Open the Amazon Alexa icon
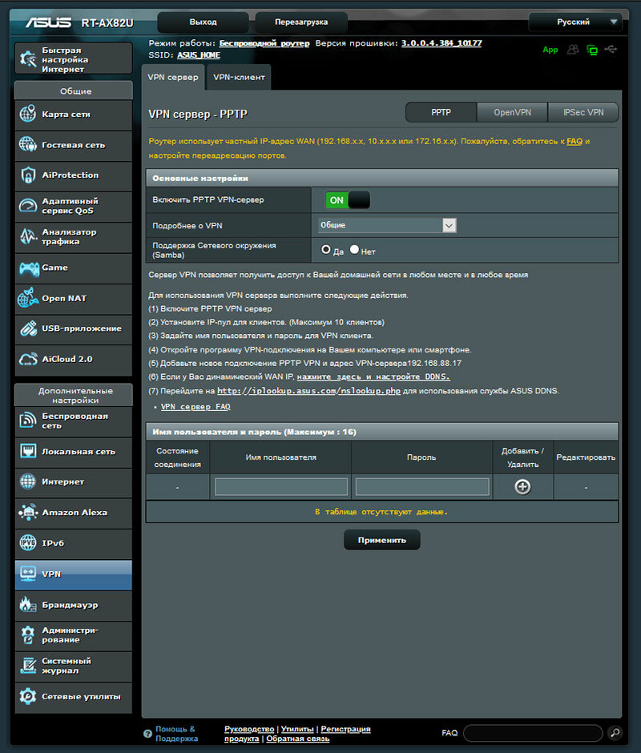The image size is (641, 753). [28, 513]
